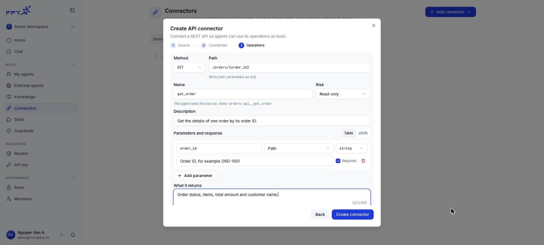Collapse the sidebar panel icon
Image resolution: width=544 pixels, height=245 pixels.
click(x=72, y=10)
